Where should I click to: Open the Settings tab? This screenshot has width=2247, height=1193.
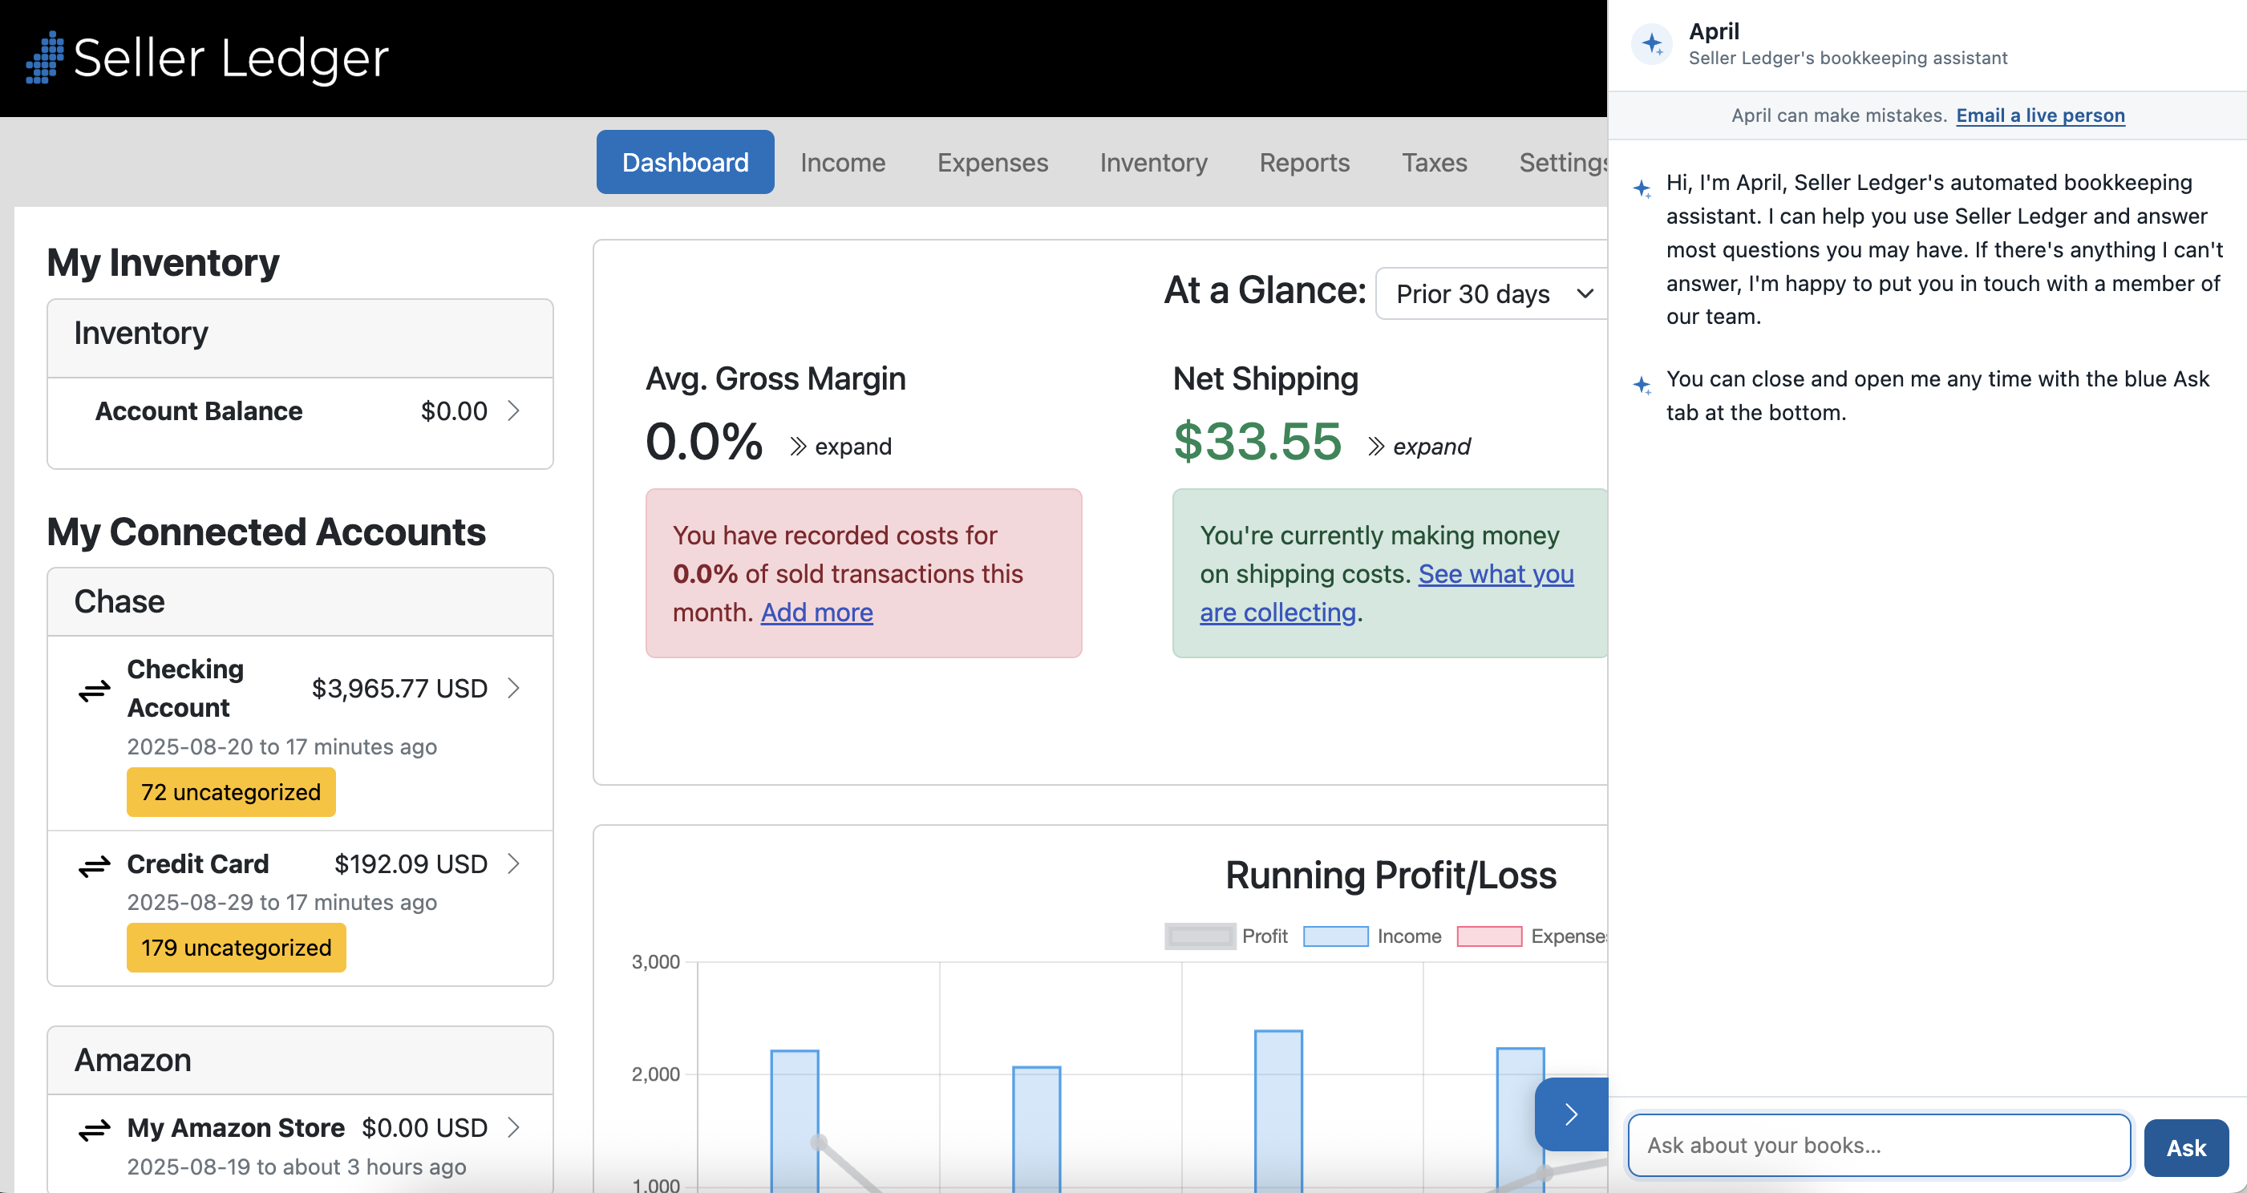(1562, 162)
